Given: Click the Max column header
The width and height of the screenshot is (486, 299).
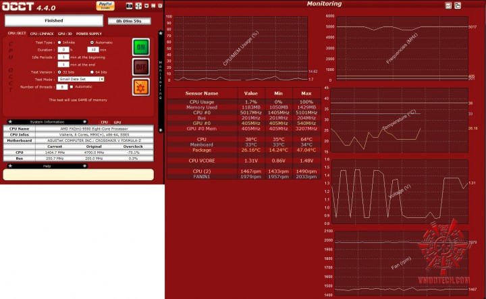Looking at the screenshot, I should click(x=306, y=93).
